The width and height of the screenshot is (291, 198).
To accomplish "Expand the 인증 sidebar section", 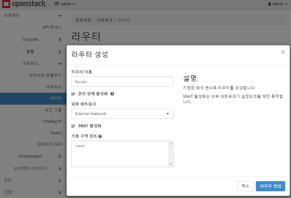I will pyautogui.click(x=33, y=192).
